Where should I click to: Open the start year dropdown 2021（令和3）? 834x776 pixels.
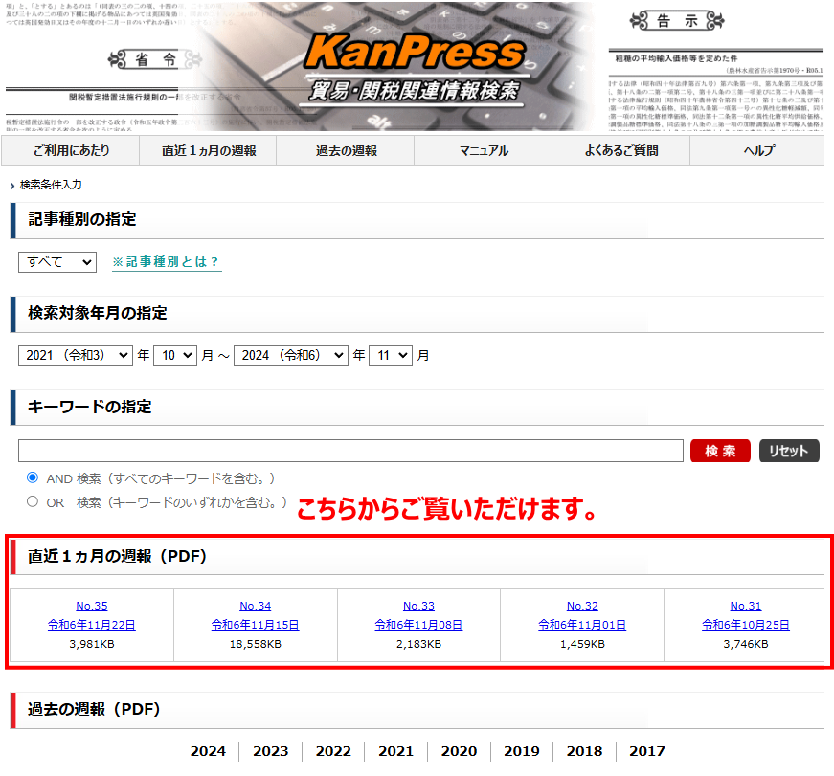pyautogui.click(x=76, y=355)
